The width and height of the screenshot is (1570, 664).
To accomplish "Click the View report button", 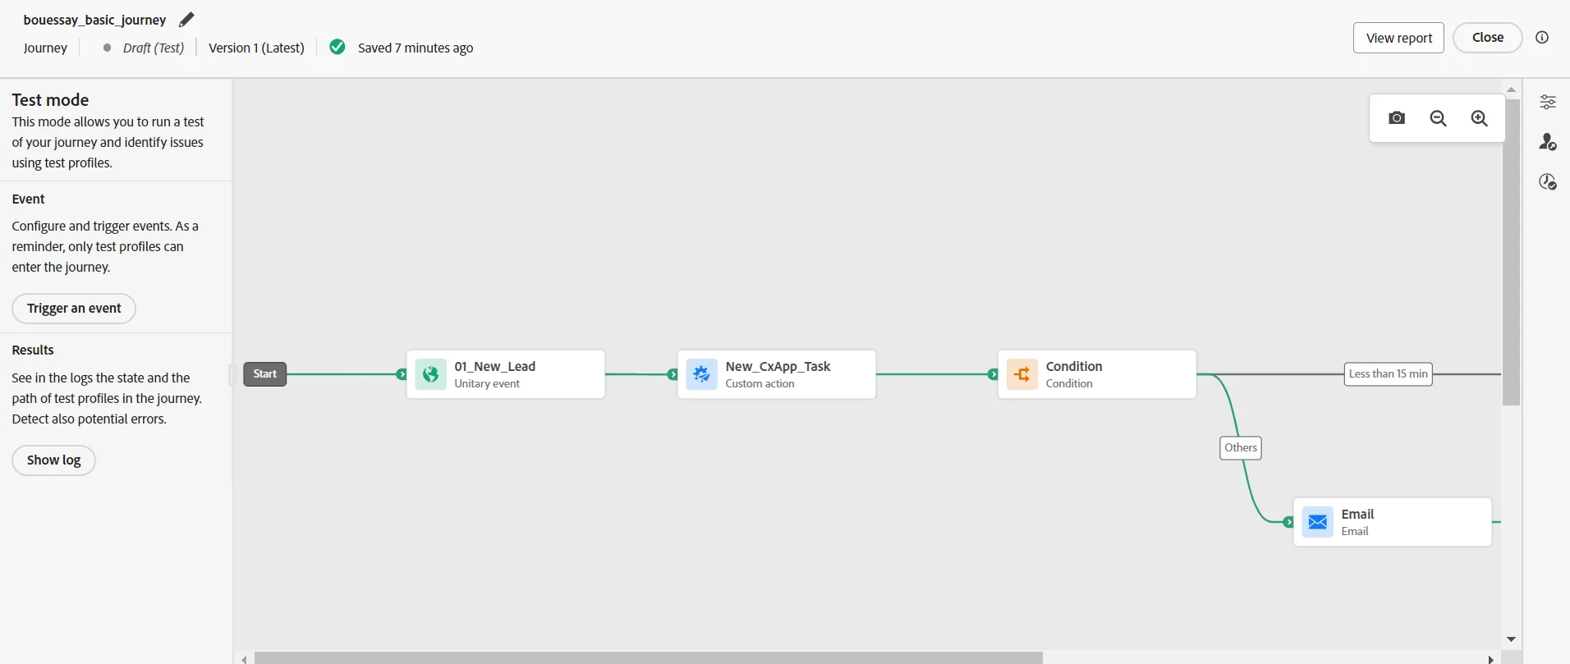I will click(1398, 38).
